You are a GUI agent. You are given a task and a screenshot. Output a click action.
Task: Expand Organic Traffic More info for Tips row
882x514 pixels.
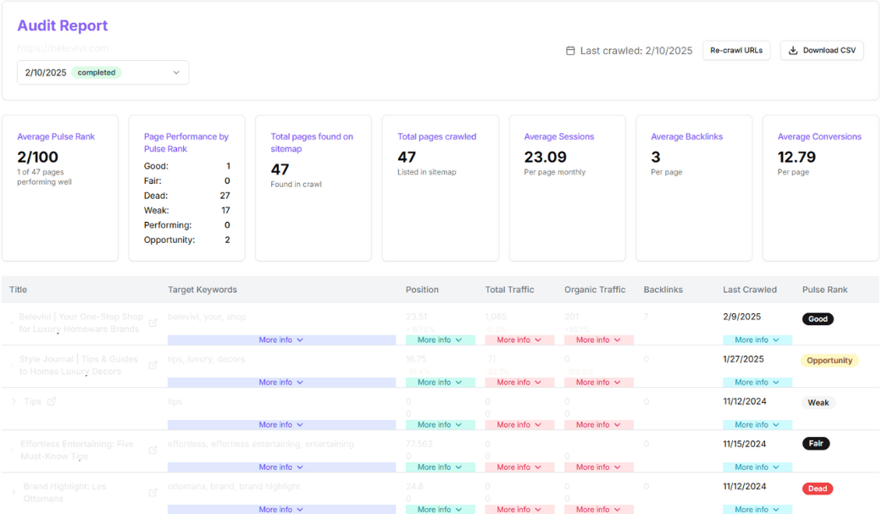[598, 425]
